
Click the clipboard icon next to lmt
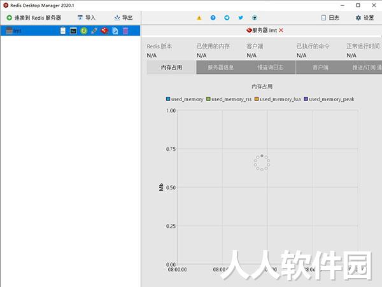[x=63, y=31]
